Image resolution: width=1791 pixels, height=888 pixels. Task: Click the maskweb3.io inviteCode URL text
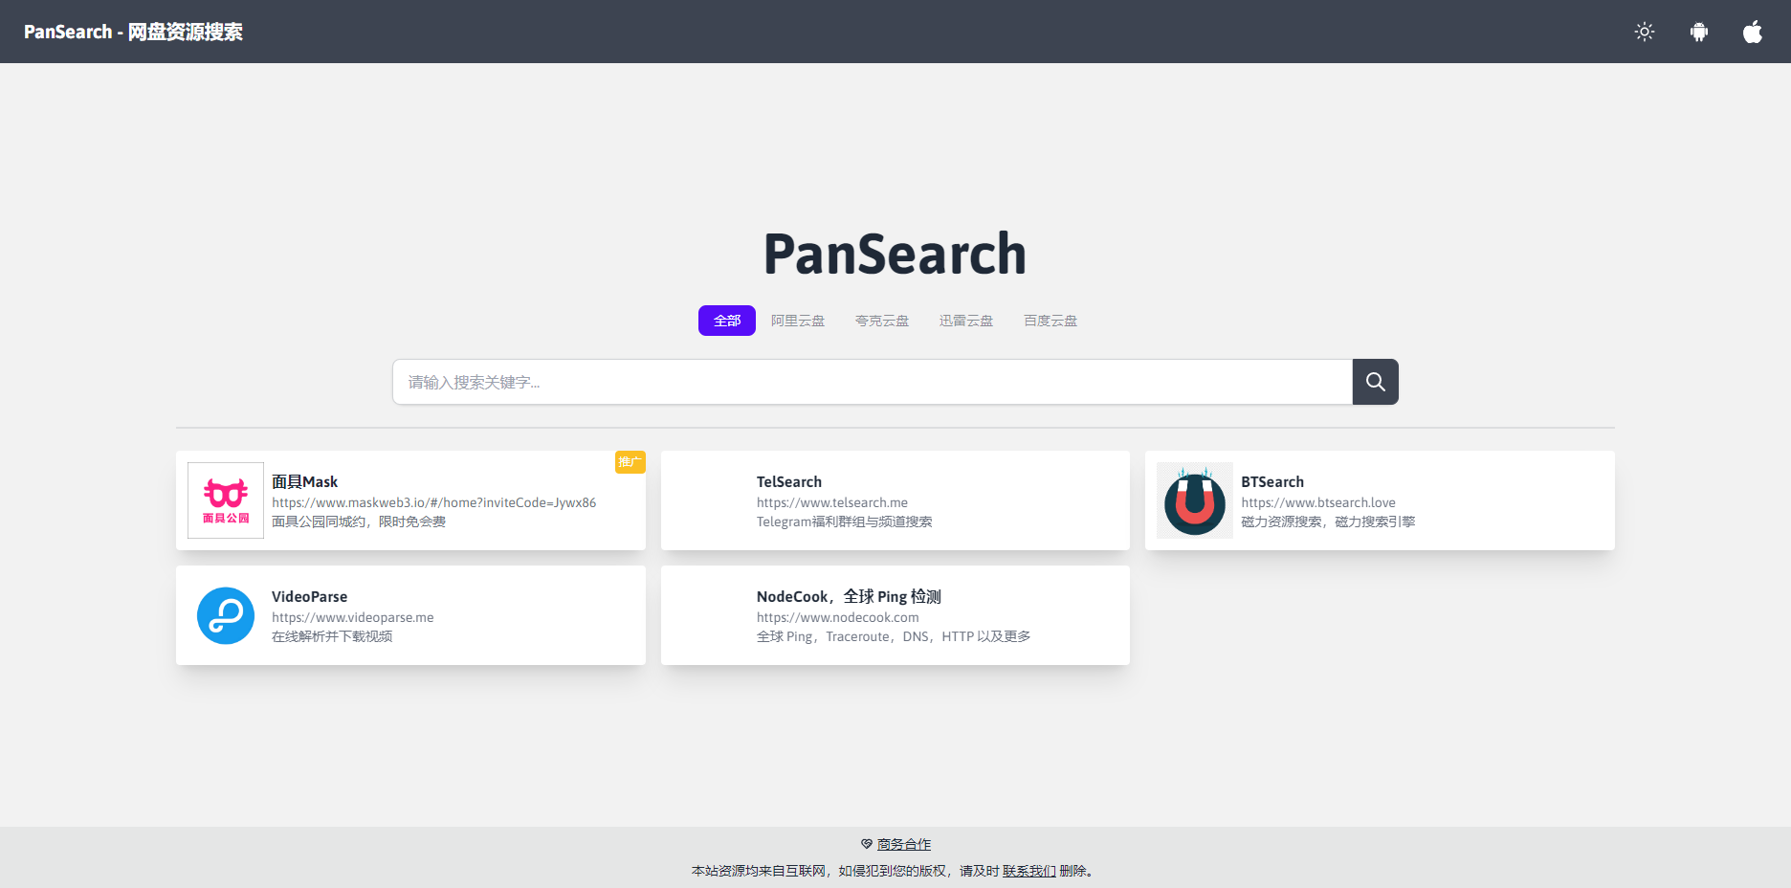point(434,502)
